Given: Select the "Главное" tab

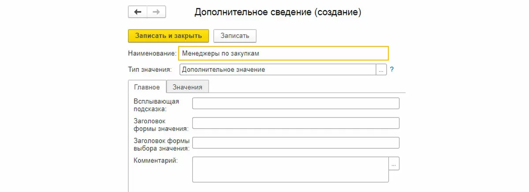Looking at the screenshot, I should pyautogui.click(x=147, y=87).
